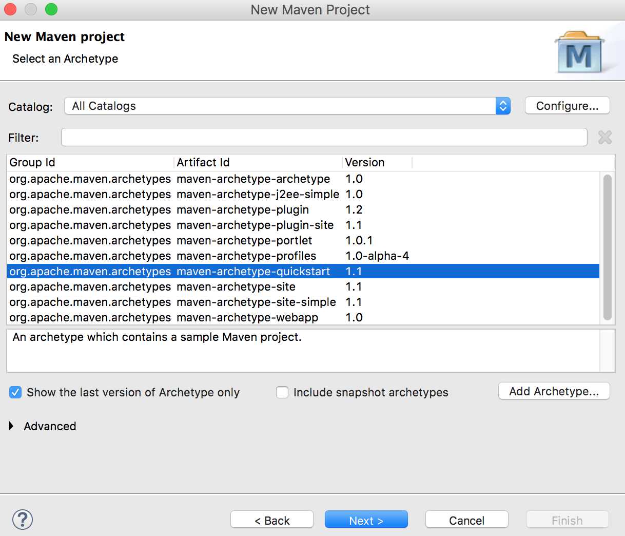The width and height of the screenshot is (625, 536).
Task: Click into the Filter text field
Action: pyautogui.click(x=324, y=137)
